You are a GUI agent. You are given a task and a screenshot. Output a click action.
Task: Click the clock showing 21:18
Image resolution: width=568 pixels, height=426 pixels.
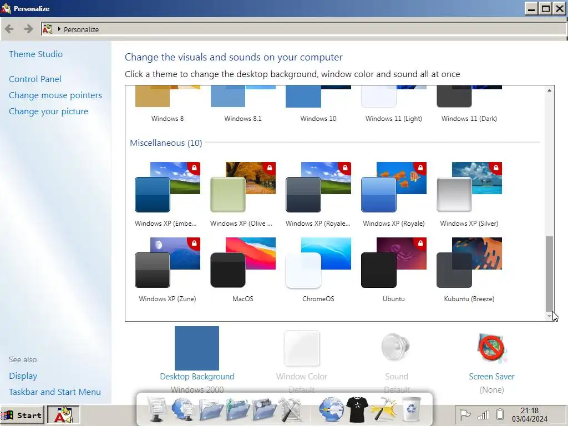pyautogui.click(x=530, y=415)
